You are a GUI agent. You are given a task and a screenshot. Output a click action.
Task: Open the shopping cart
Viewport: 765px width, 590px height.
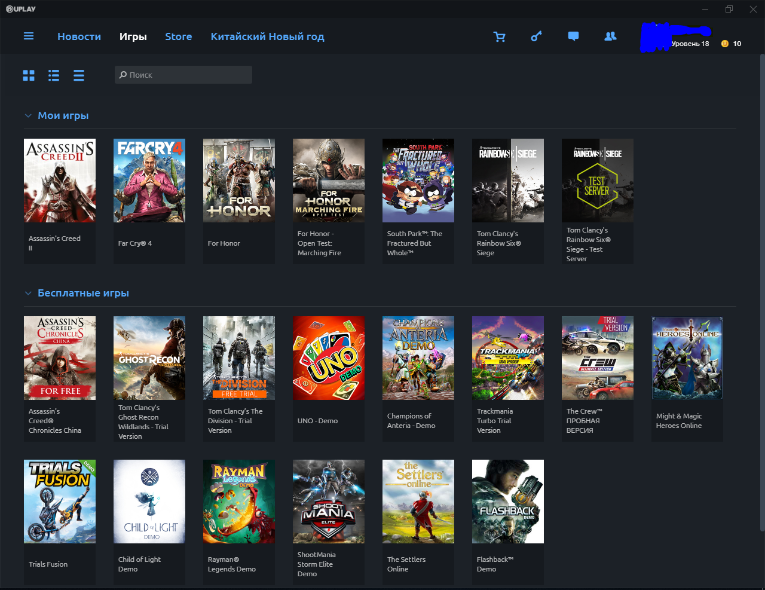[499, 36]
